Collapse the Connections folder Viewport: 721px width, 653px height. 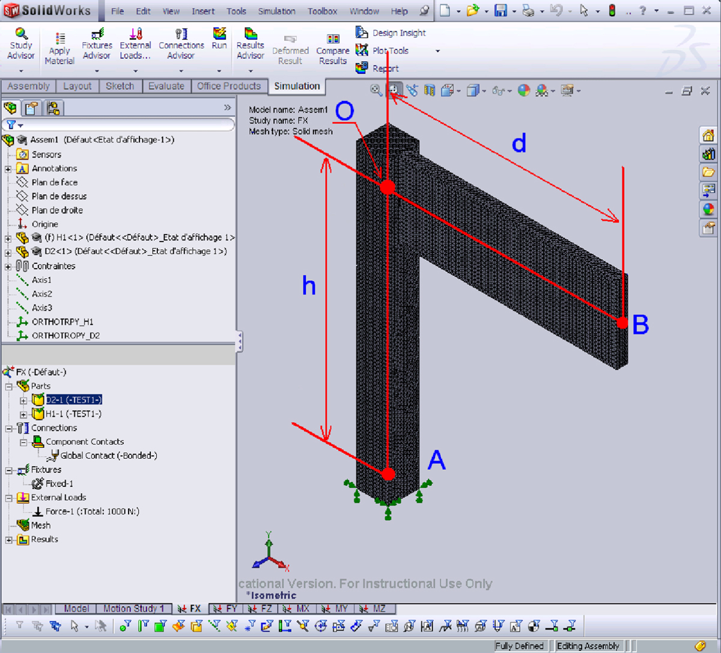coord(9,428)
